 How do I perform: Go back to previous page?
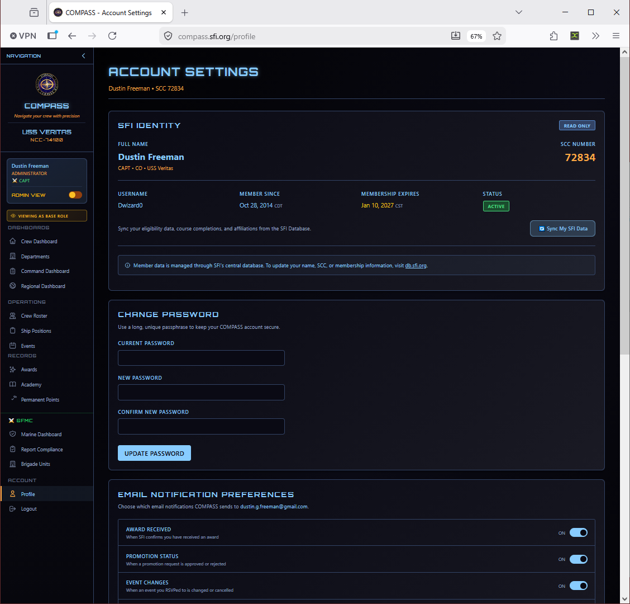tap(72, 36)
